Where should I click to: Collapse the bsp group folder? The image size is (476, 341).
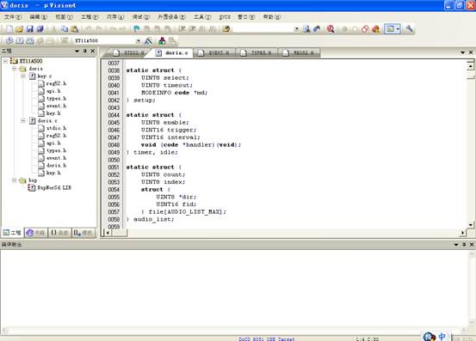tap(15, 180)
